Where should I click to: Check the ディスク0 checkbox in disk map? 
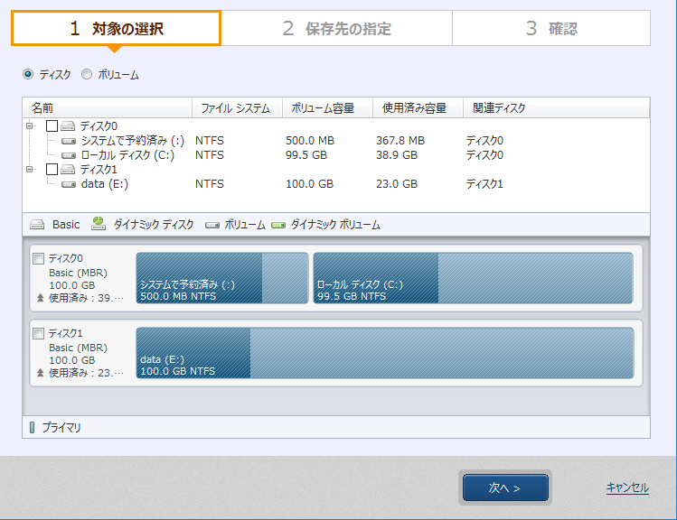coord(39,258)
